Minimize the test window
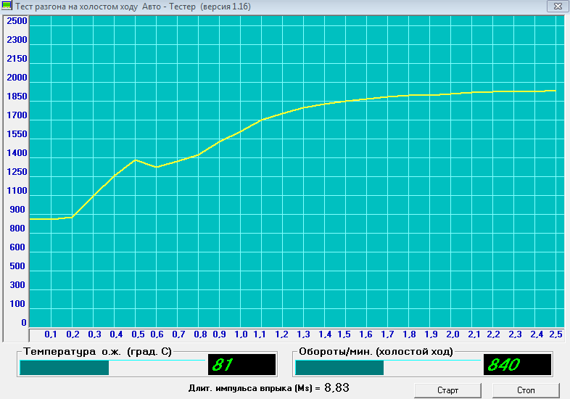The image size is (570, 399). (517, 6)
